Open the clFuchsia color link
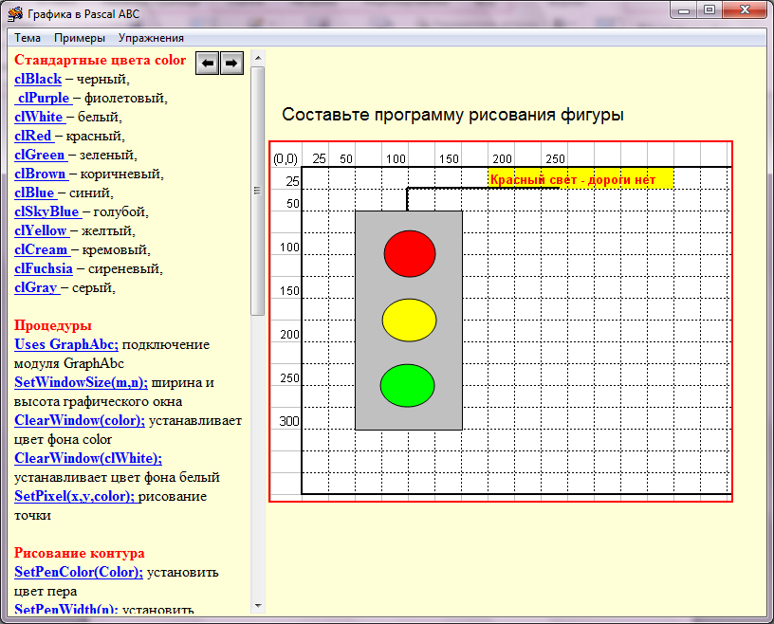This screenshot has width=774, height=624. (44, 269)
